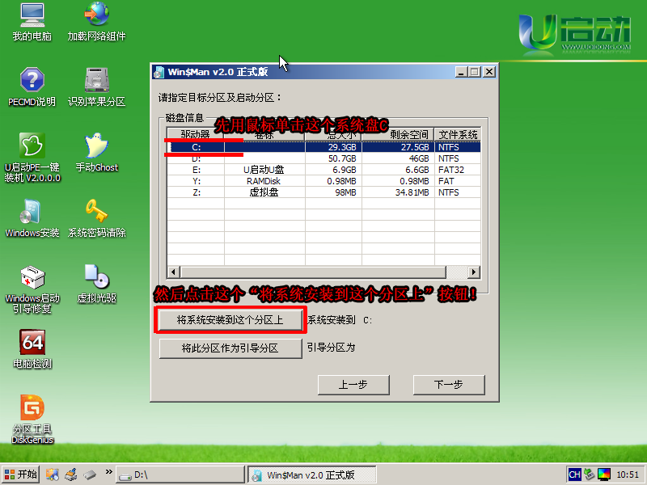Open the 识别苹果分区 desktop icon

(96, 87)
